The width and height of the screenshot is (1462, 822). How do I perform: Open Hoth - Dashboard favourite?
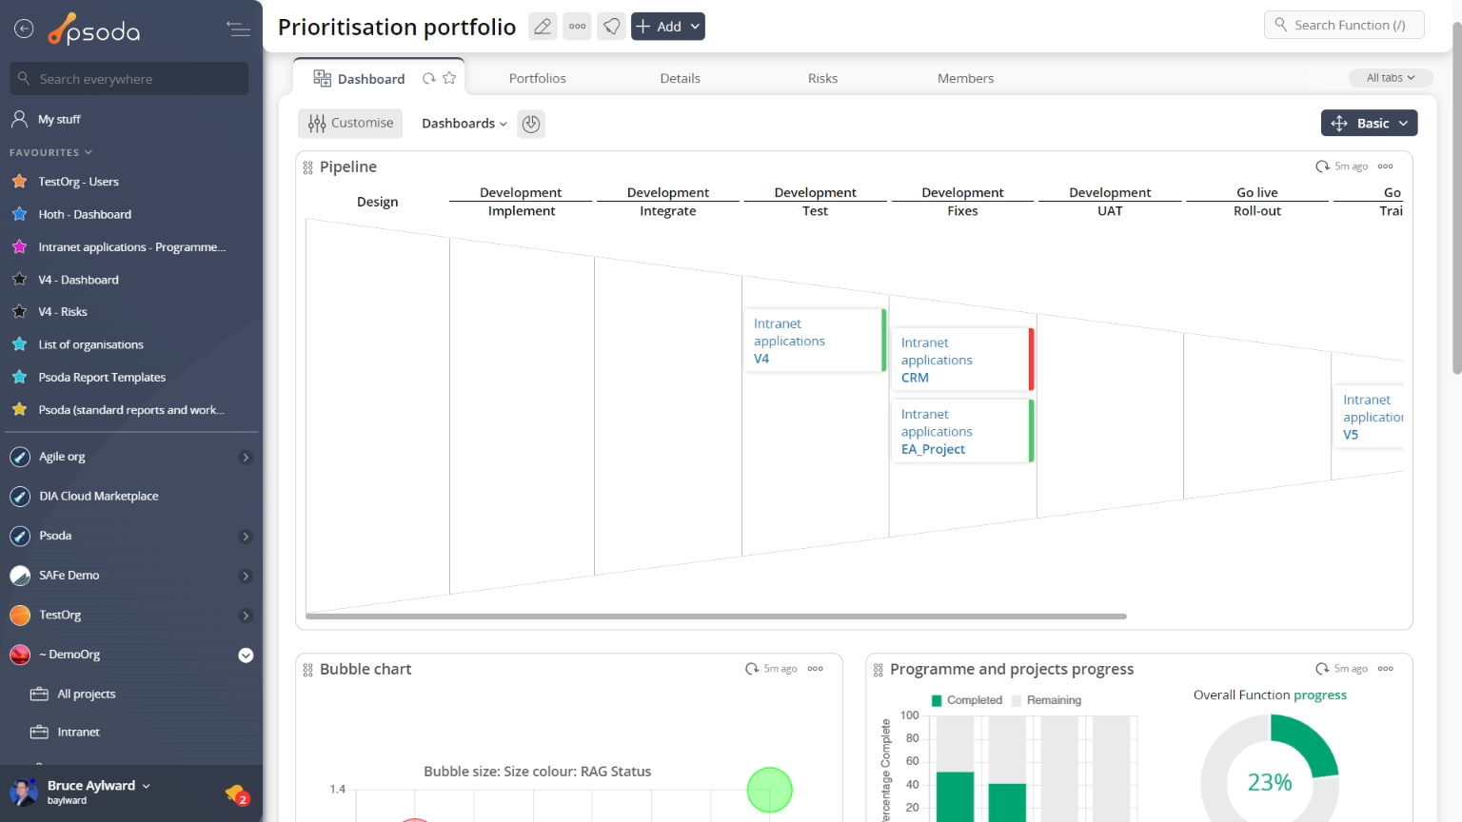[x=85, y=214]
